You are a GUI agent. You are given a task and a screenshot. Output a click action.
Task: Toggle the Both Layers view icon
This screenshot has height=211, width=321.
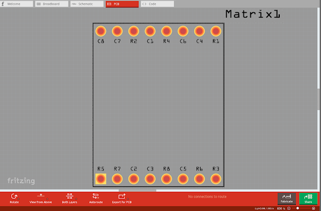click(x=70, y=196)
